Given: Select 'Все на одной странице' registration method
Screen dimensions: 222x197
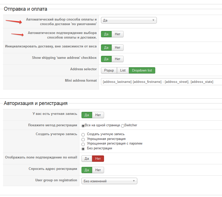Looking at the screenshot, I should point(83,126).
